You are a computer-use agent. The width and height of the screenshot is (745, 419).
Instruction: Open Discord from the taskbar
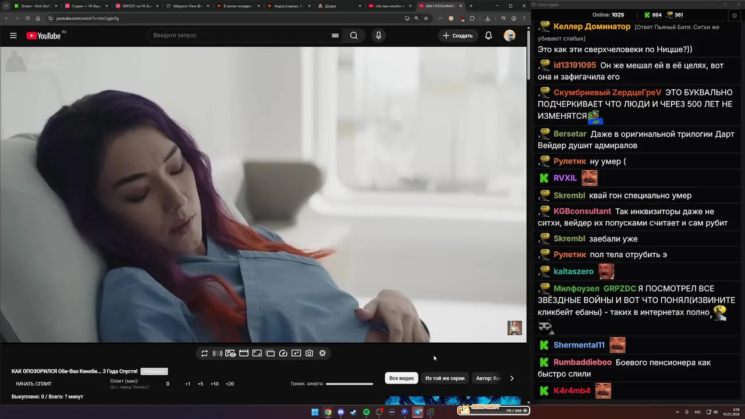tap(340, 412)
